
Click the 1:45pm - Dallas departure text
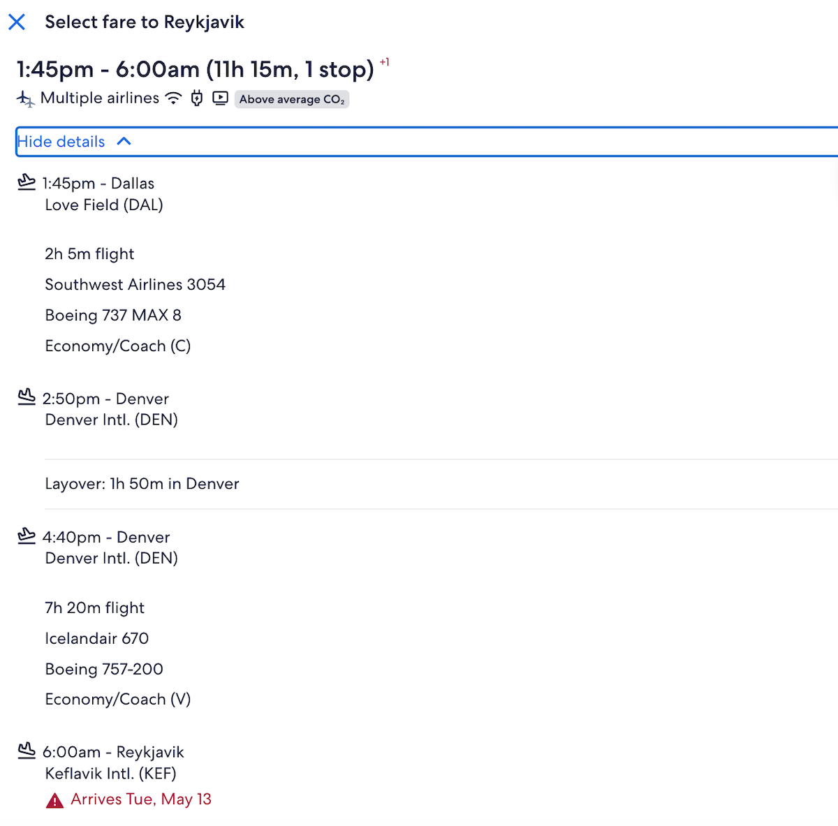[98, 184]
